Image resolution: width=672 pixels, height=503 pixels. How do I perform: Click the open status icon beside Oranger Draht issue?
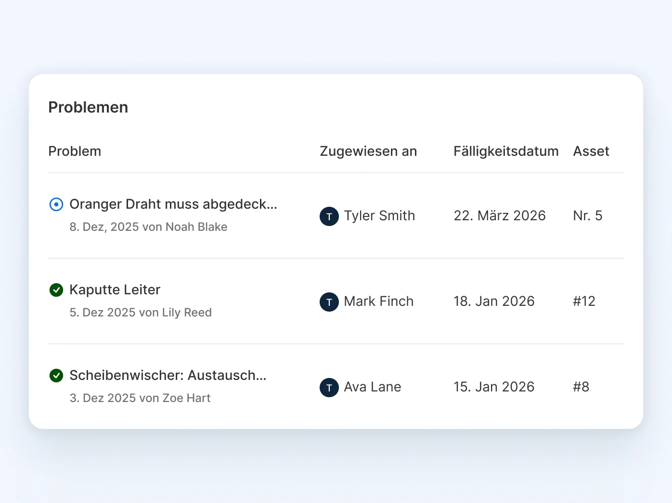pyautogui.click(x=56, y=204)
